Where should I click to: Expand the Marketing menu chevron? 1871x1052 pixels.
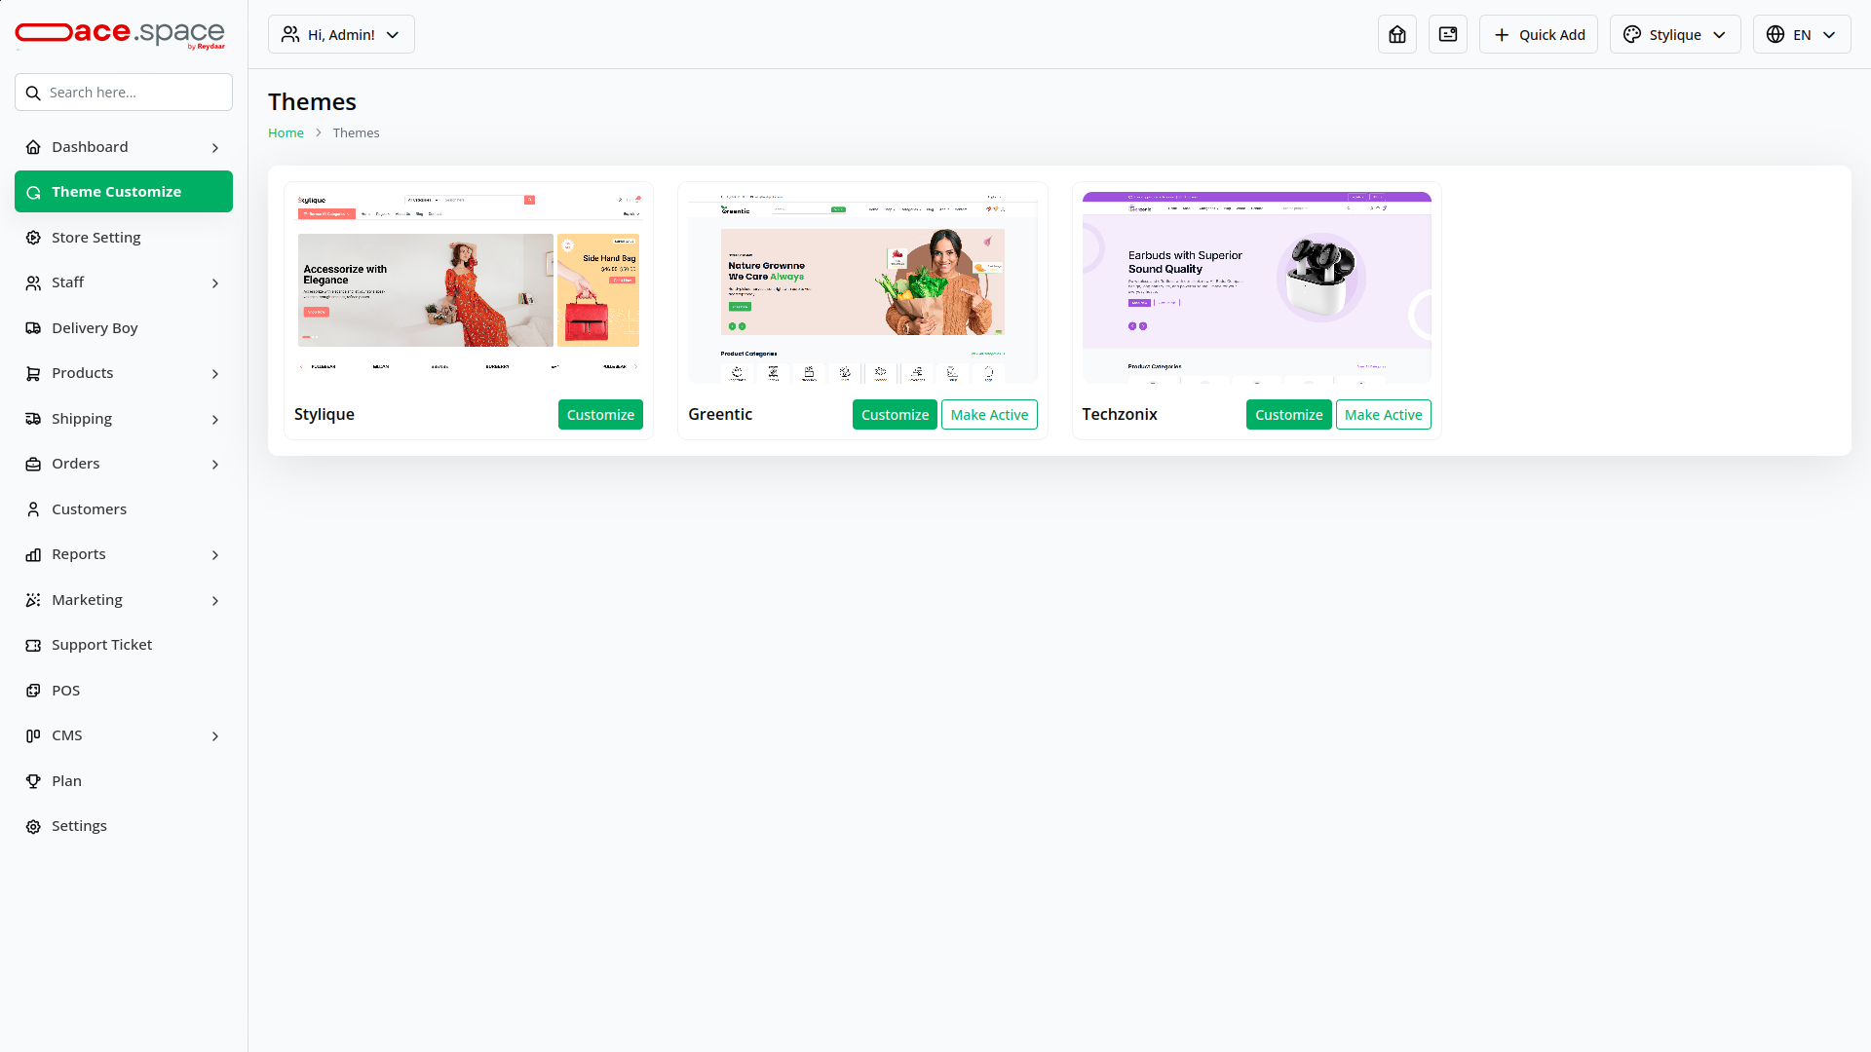click(215, 601)
